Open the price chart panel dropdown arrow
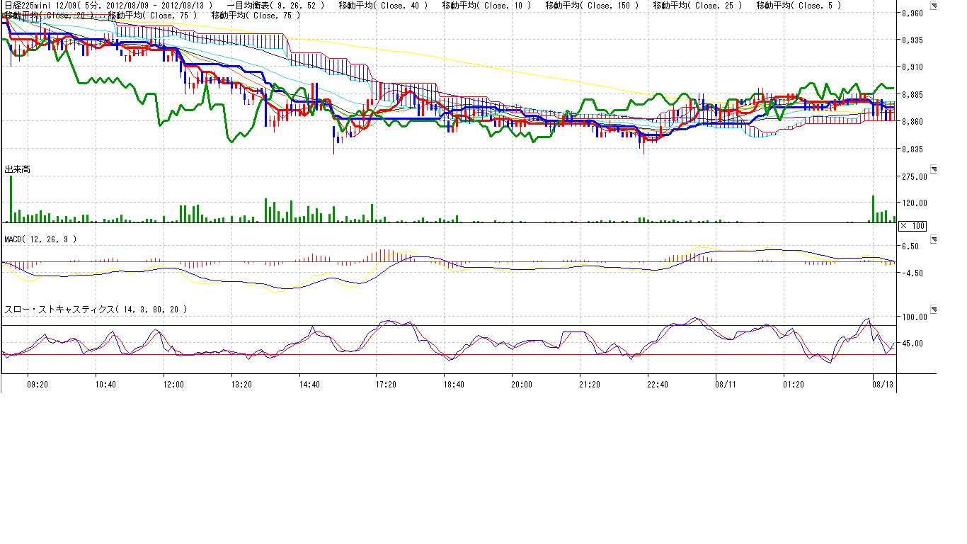Viewport: 967px width, 544px height. (933, 6)
